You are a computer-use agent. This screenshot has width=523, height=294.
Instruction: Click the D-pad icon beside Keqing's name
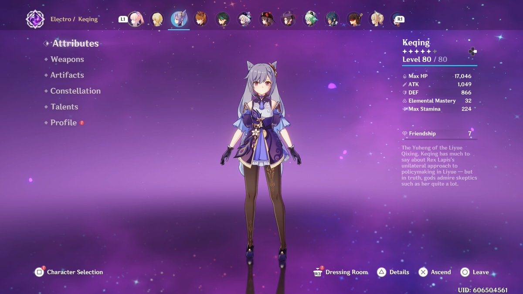click(x=472, y=51)
